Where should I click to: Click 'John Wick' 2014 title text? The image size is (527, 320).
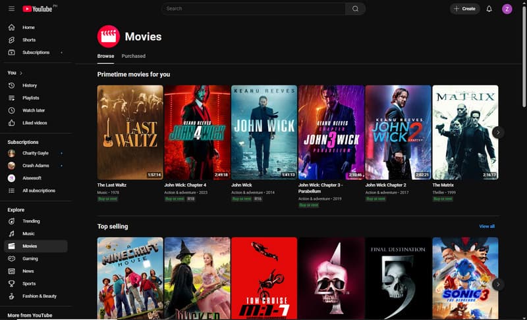pyautogui.click(x=241, y=185)
